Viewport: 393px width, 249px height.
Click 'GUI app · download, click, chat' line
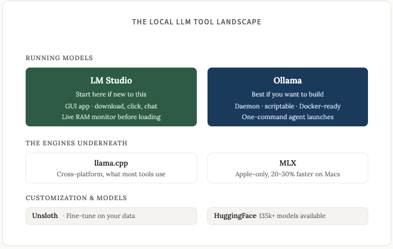[111, 106]
